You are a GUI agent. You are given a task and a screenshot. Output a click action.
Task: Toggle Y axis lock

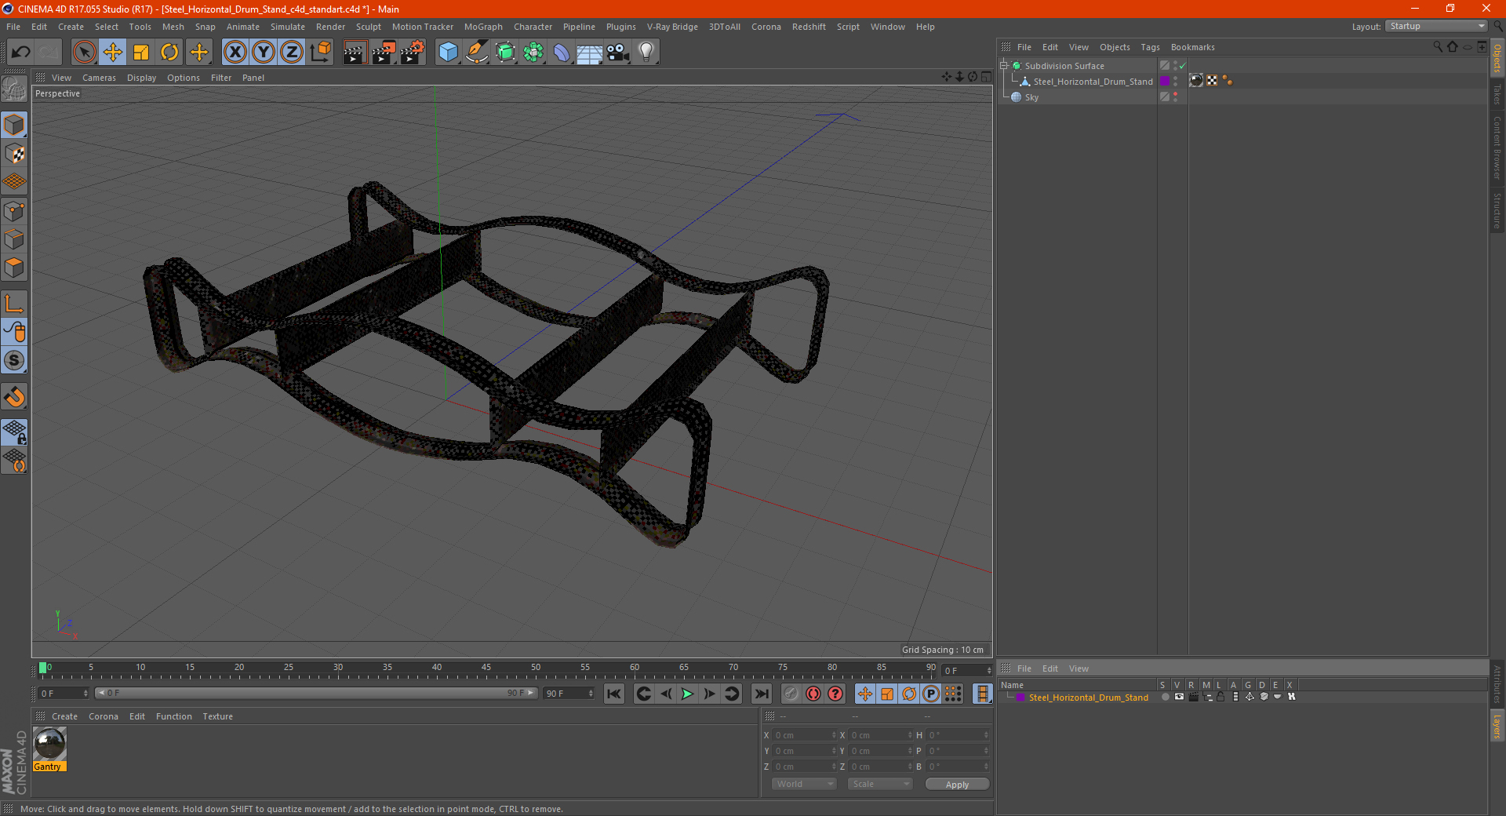pos(264,53)
